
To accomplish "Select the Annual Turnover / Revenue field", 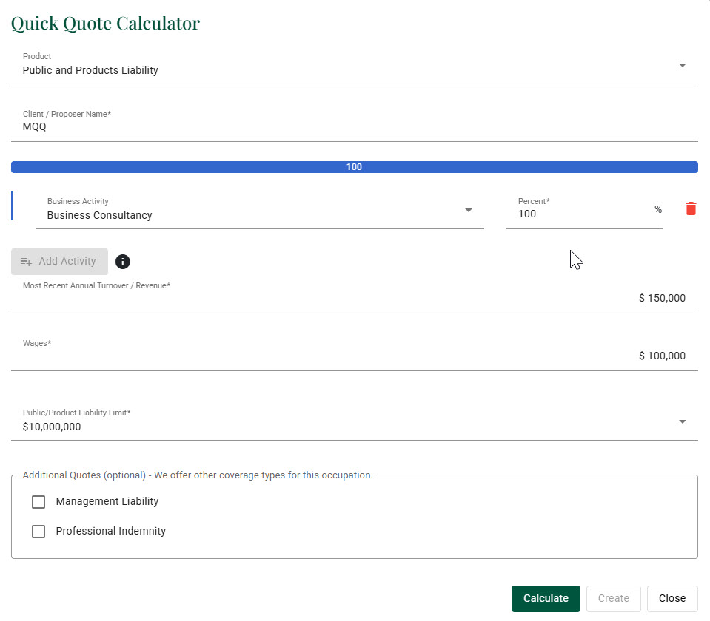I will (354, 299).
